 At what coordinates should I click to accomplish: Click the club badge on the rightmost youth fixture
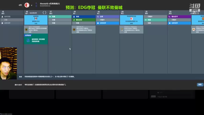[x=194, y=30]
